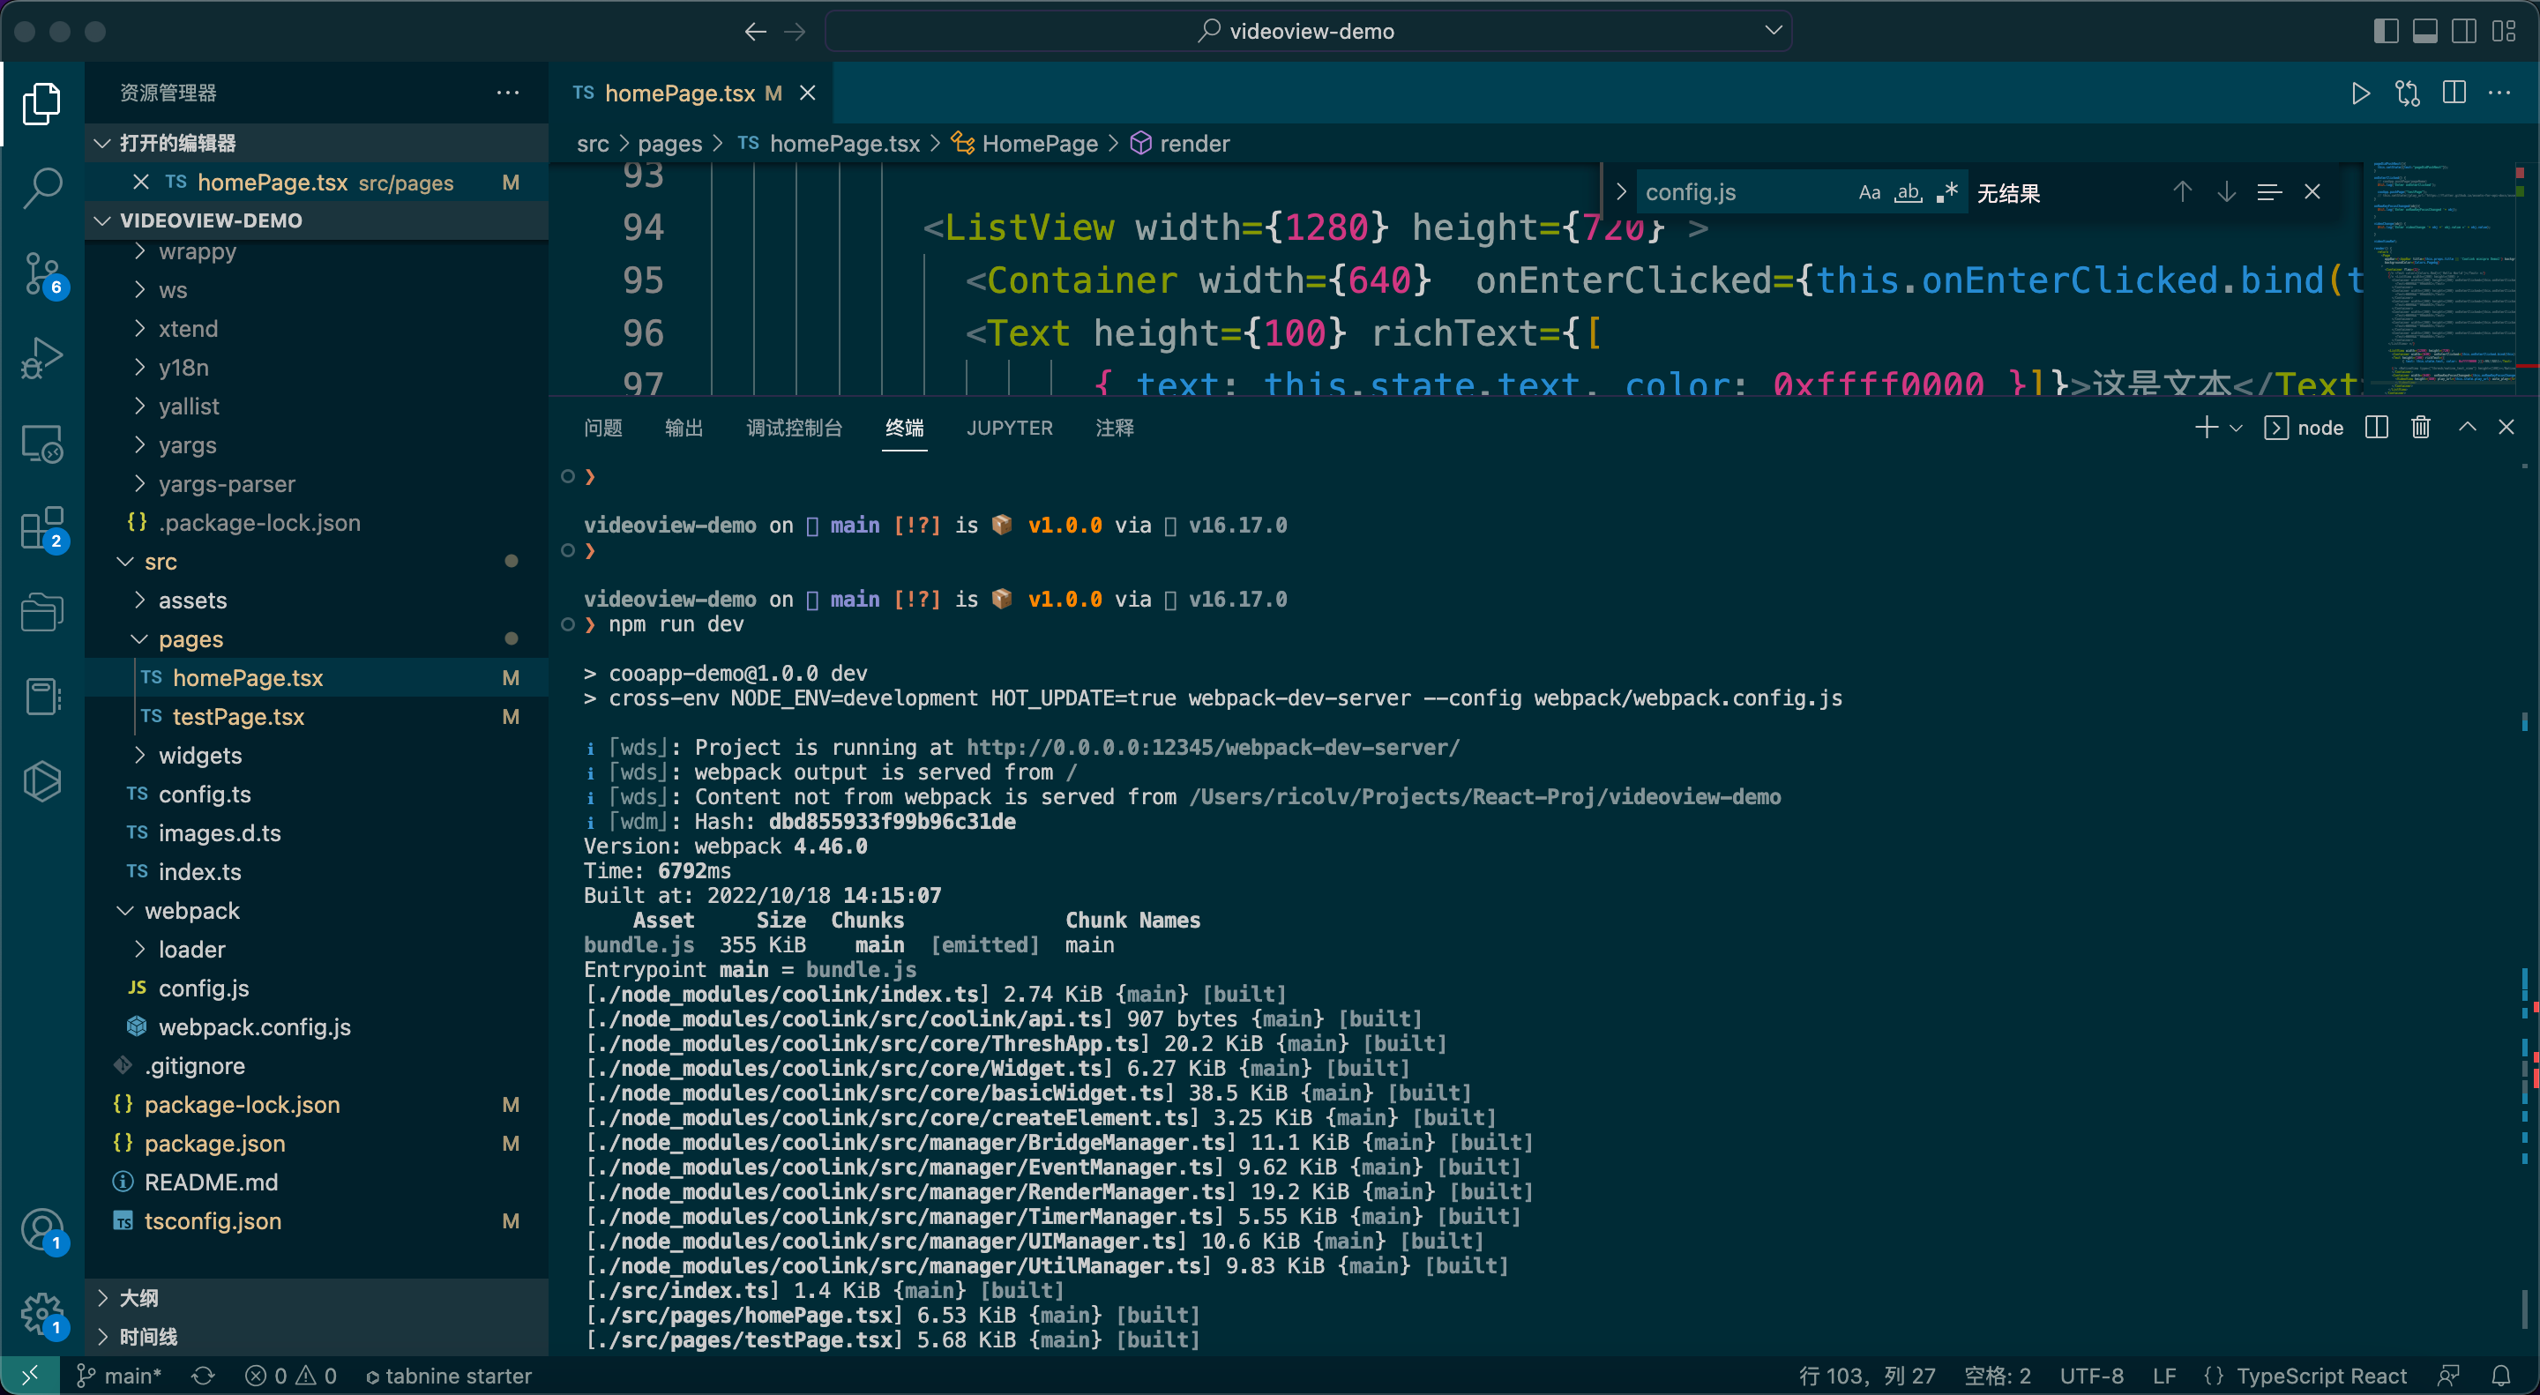Switch to the 调试控制台 panel tab
Viewport: 2540px width, 1395px height.
tap(794, 428)
